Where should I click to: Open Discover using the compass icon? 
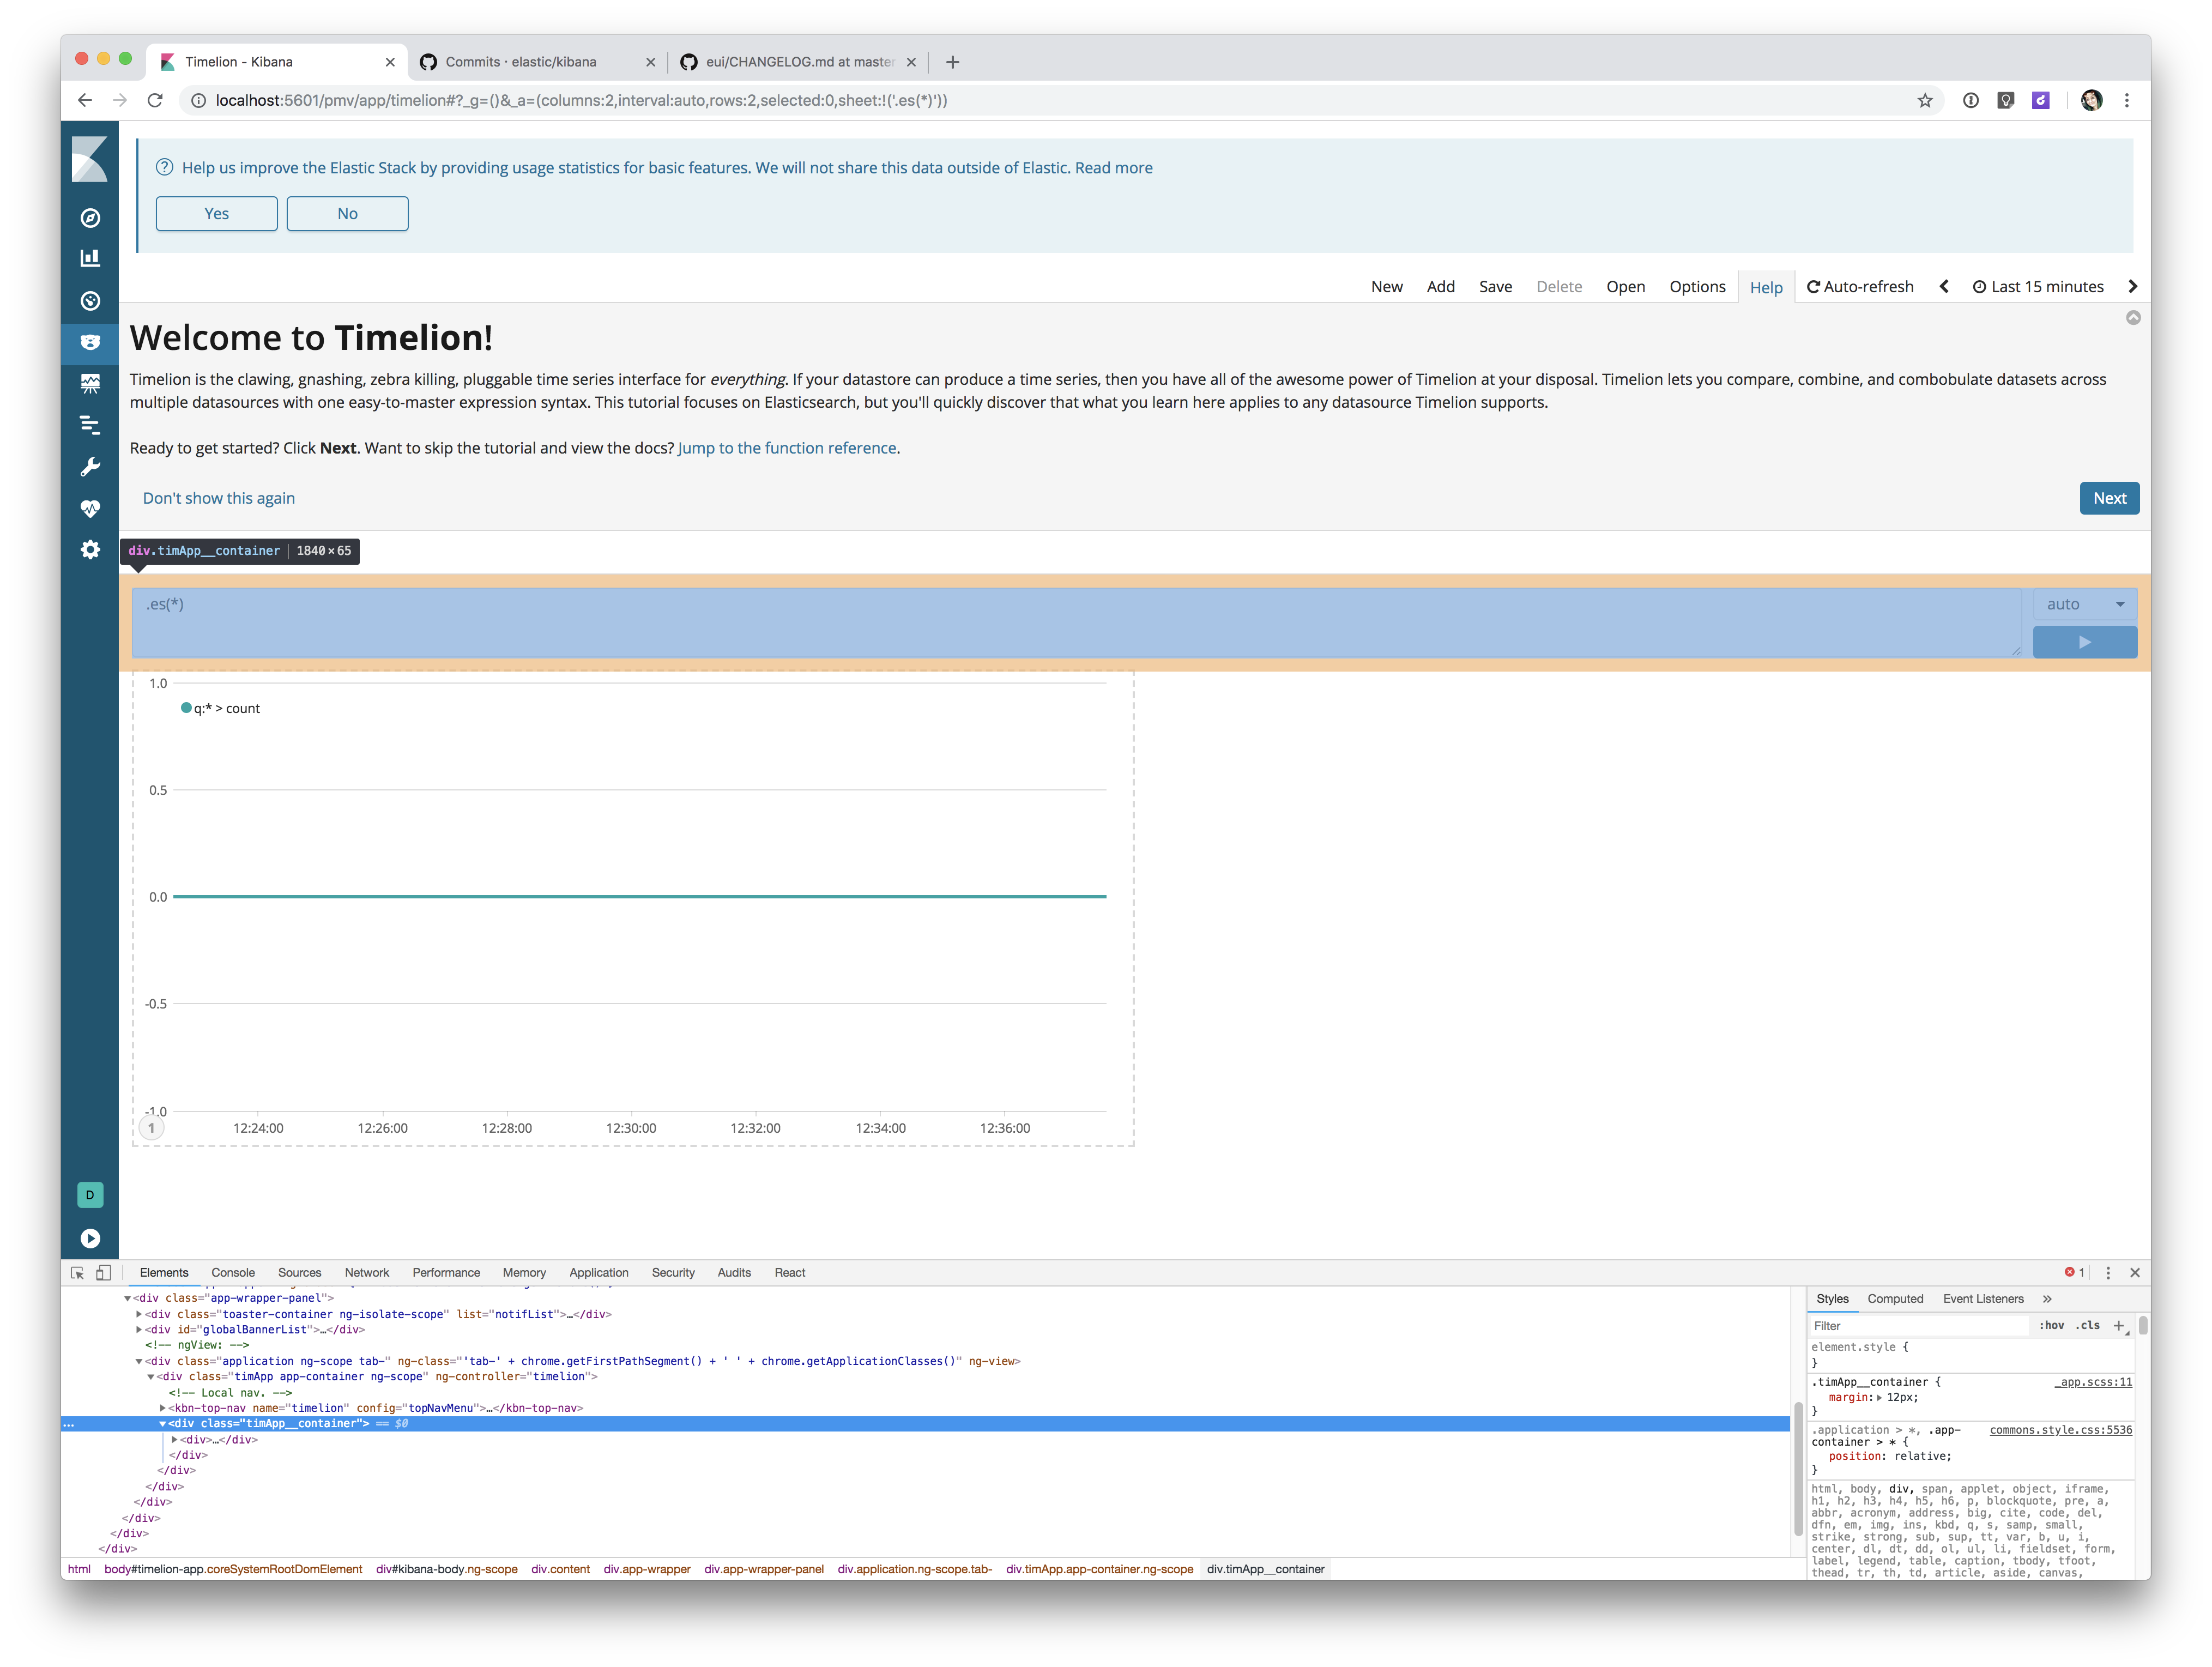click(x=90, y=218)
